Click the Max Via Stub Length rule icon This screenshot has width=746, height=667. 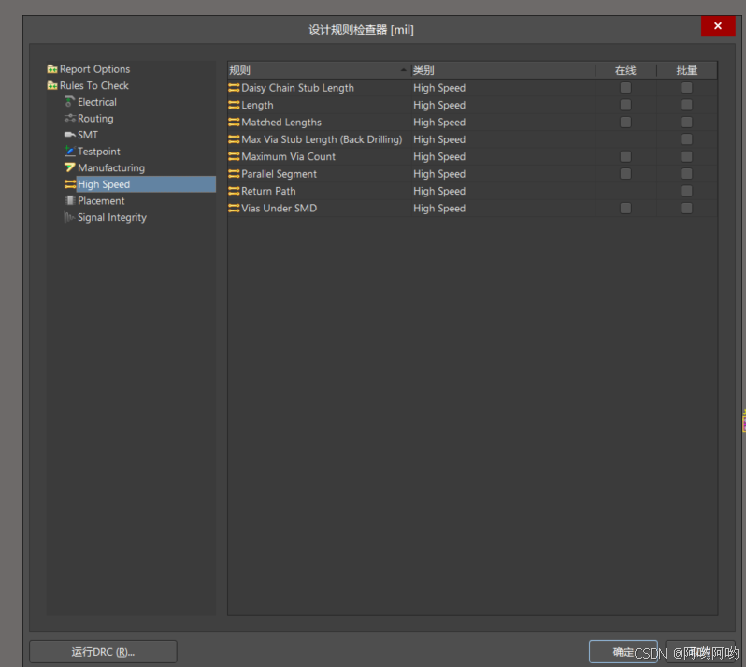pyautogui.click(x=234, y=139)
